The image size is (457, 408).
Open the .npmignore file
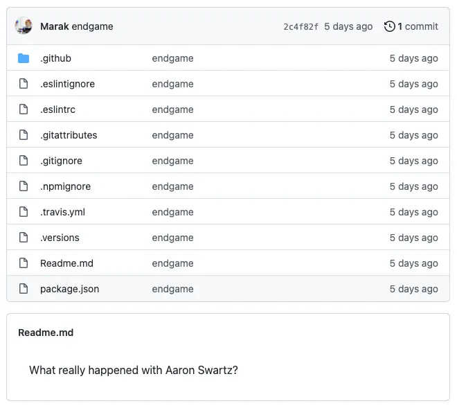pos(65,186)
